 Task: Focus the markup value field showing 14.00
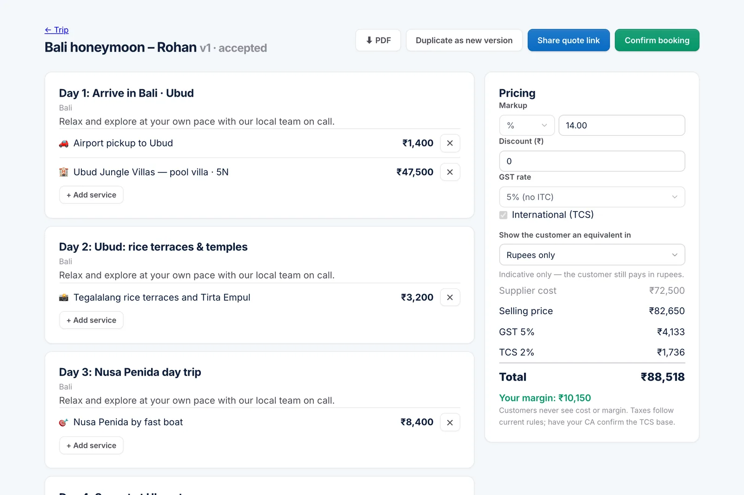pyautogui.click(x=622, y=125)
